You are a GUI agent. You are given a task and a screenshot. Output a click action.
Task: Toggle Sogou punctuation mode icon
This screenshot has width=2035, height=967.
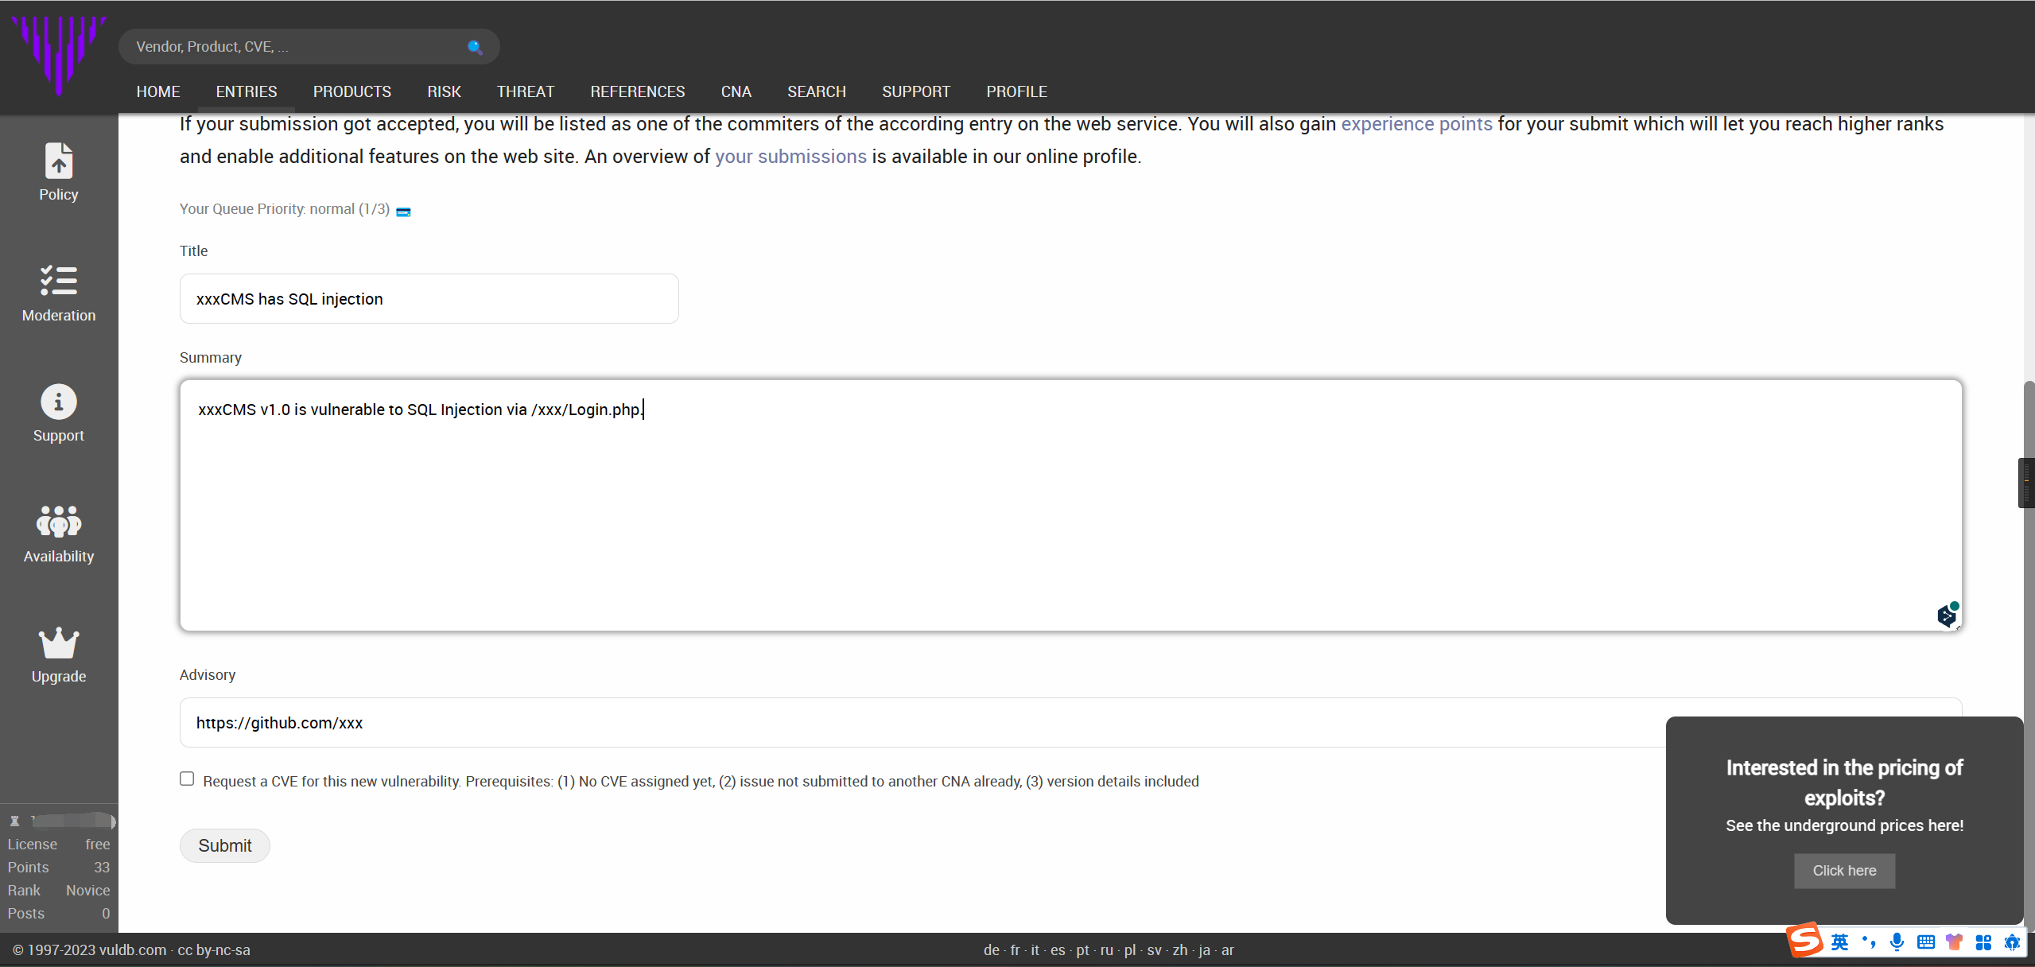point(1868,942)
